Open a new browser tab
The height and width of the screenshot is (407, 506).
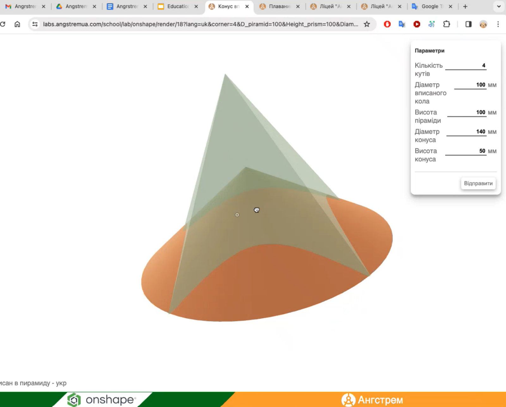[465, 6]
